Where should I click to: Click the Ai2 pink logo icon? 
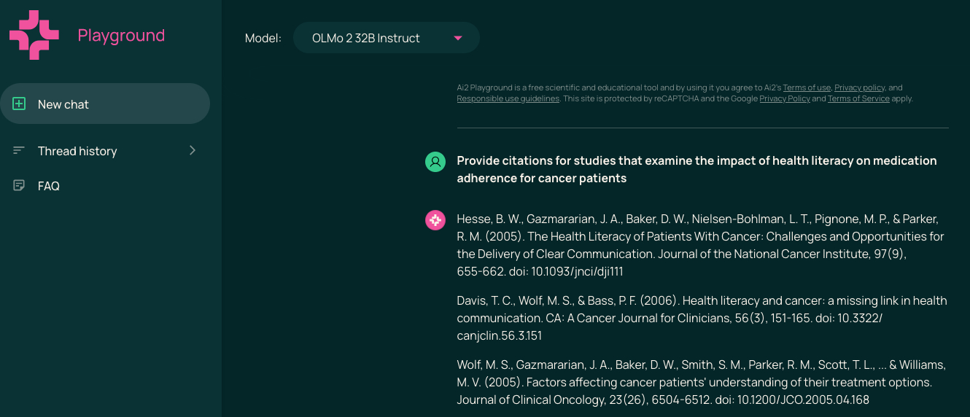34,35
